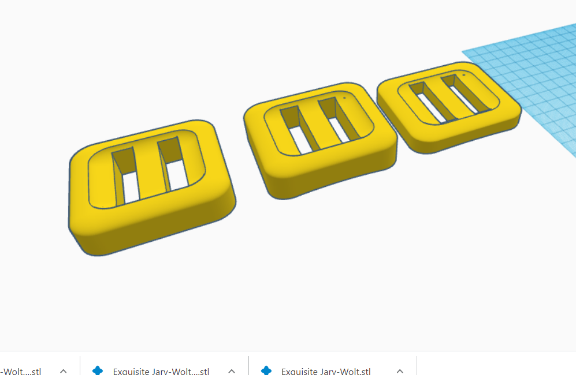The height and width of the screenshot is (375, 576).
Task: Click the small dimple mark on the rightmost buckle
Action: [463, 75]
